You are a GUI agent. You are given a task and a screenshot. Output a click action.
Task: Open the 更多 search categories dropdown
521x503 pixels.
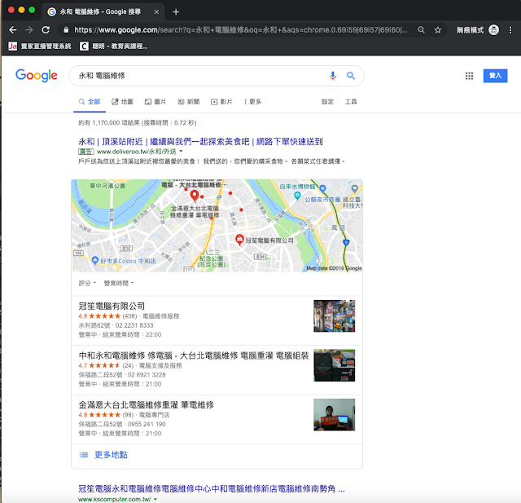pyautogui.click(x=252, y=102)
